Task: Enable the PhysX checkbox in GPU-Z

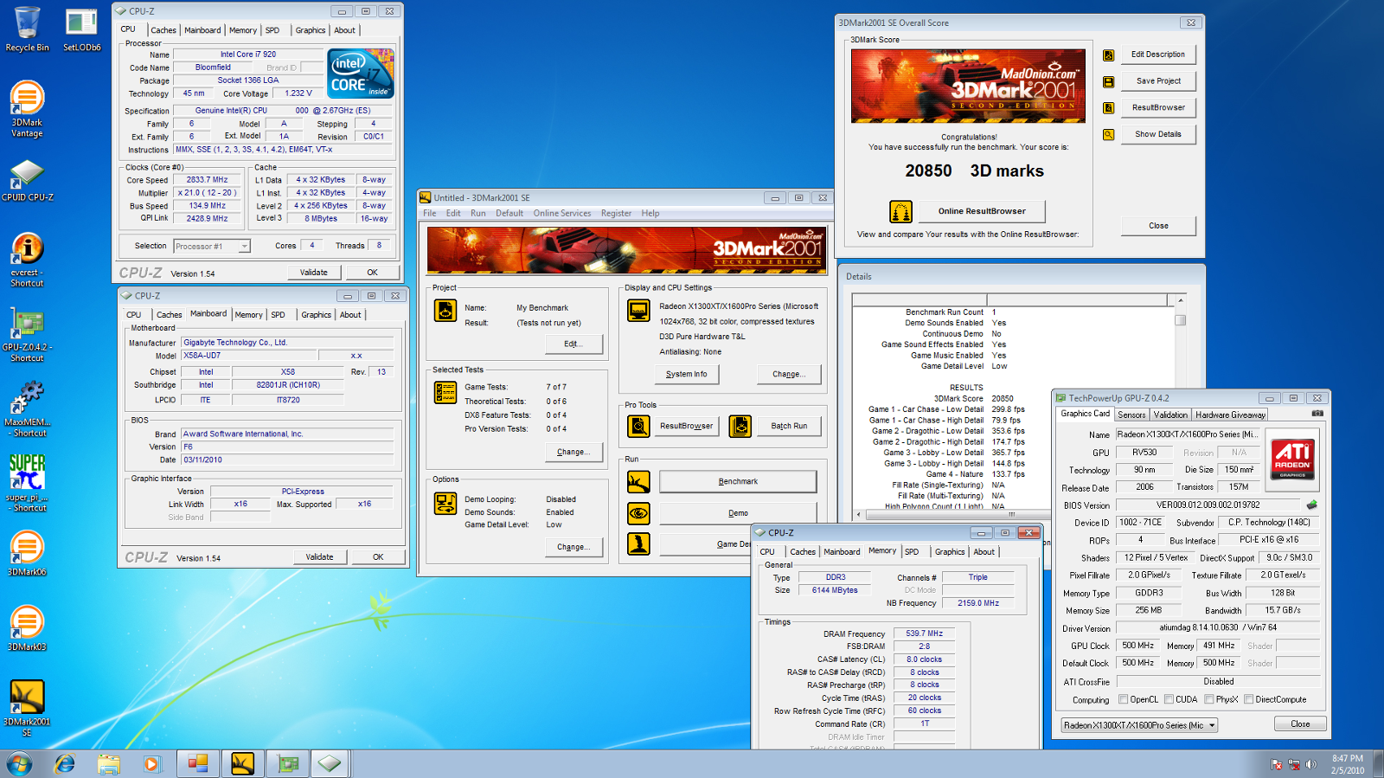Action: [1209, 699]
